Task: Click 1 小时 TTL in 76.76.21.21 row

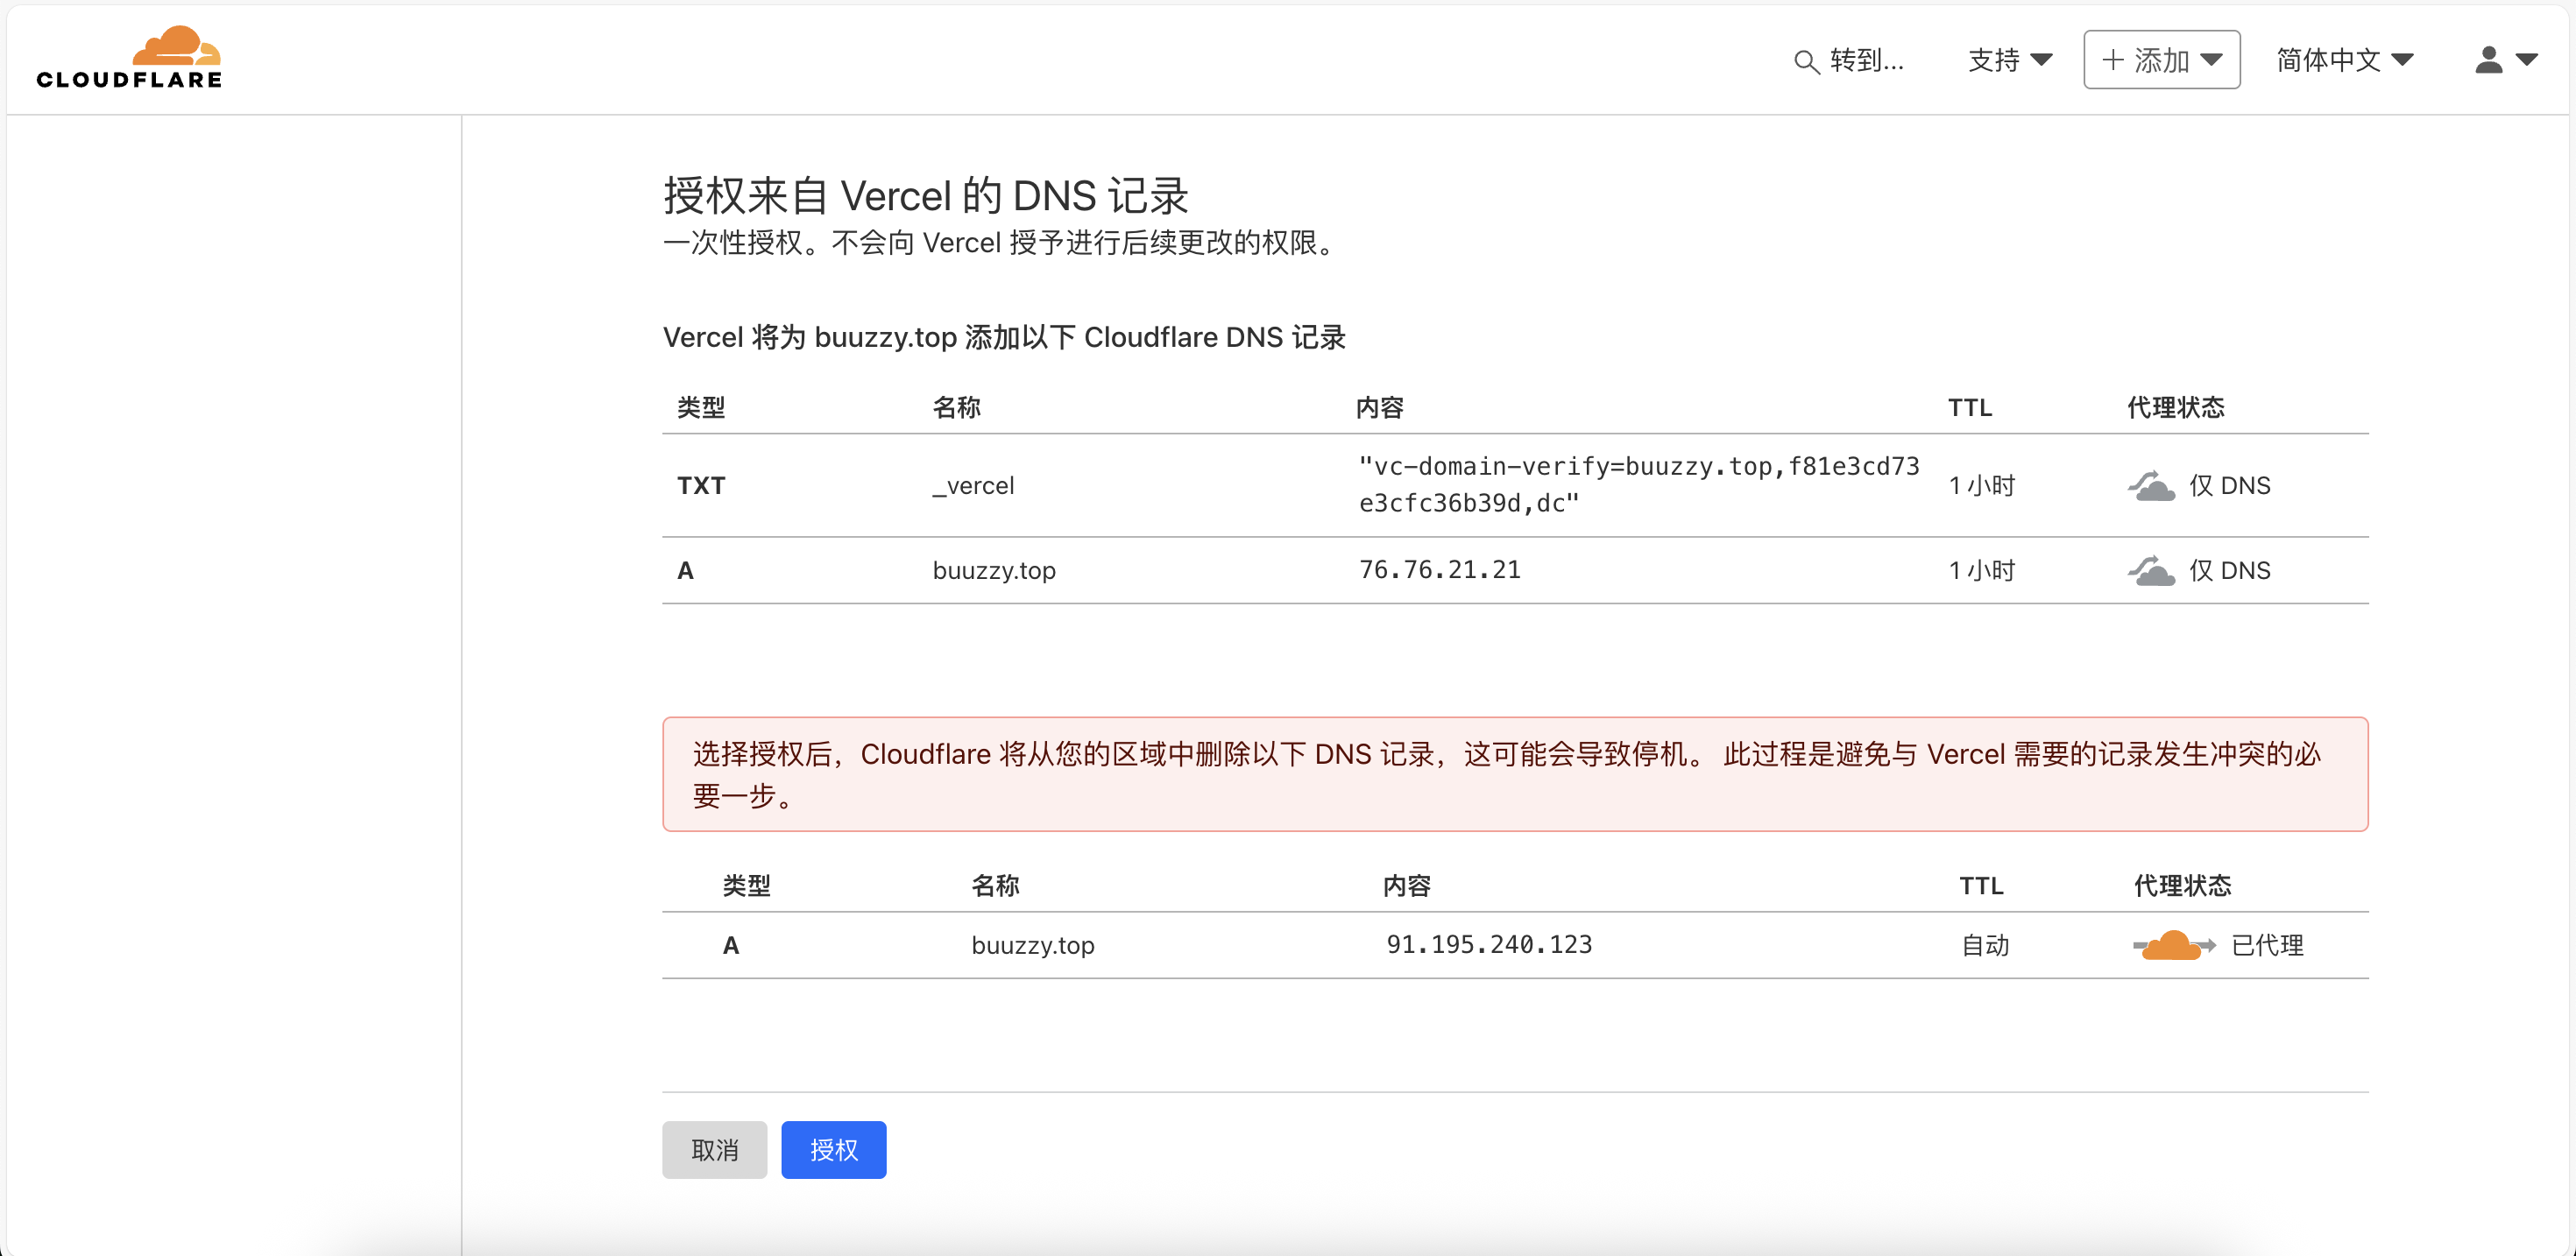Action: point(1982,571)
